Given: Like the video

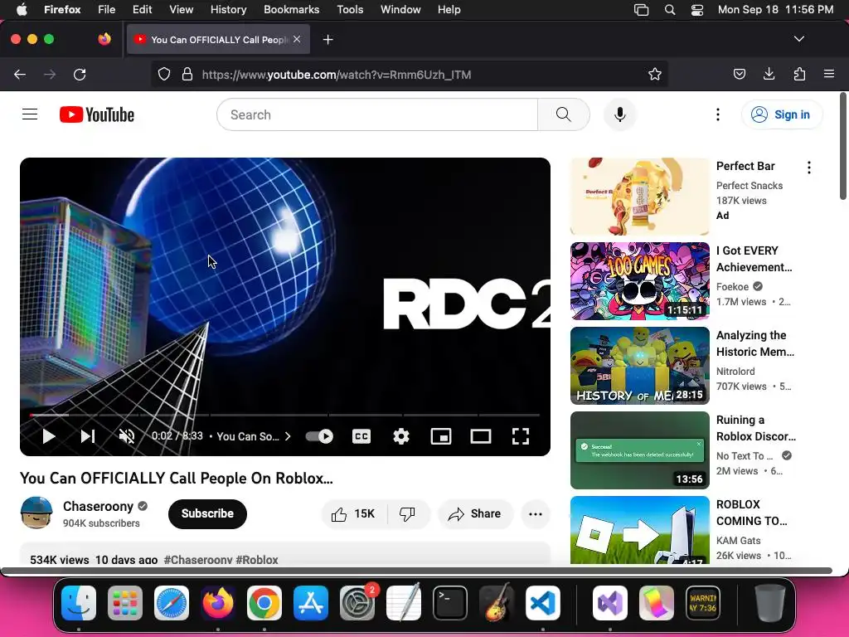Looking at the screenshot, I should (354, 513).
